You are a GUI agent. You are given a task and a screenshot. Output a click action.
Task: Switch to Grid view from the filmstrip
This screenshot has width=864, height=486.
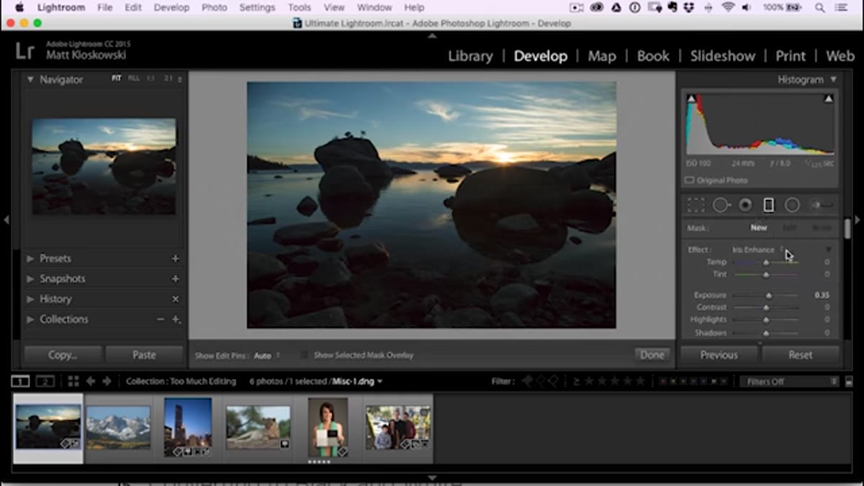73,381
